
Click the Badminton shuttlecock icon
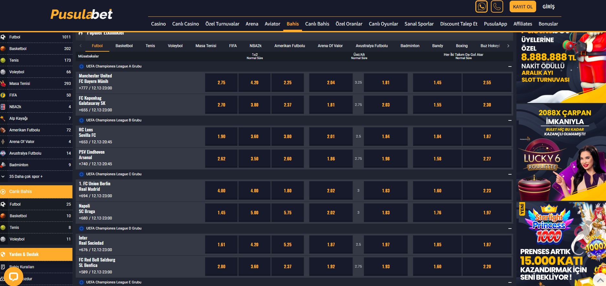pyautogui.click(x=3, y=165)
